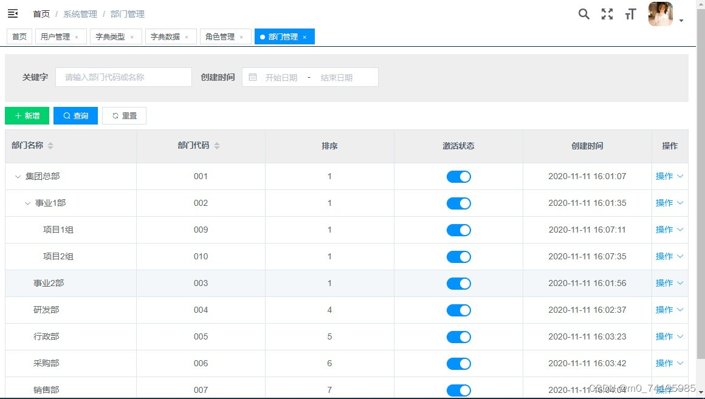
Task: Toggle activation for 研发部
Action: click(x=459, y=310)
